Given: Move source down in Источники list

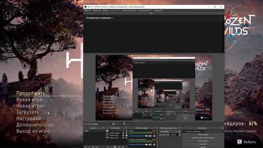Looking at the screenshot, I should coord(123,147).
